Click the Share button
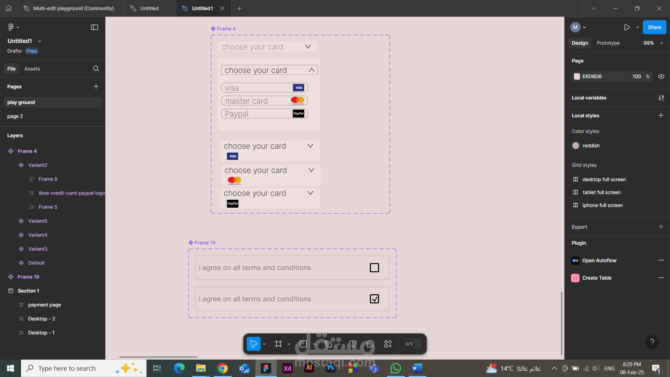The image size is (670, 377). pos(654,27)
